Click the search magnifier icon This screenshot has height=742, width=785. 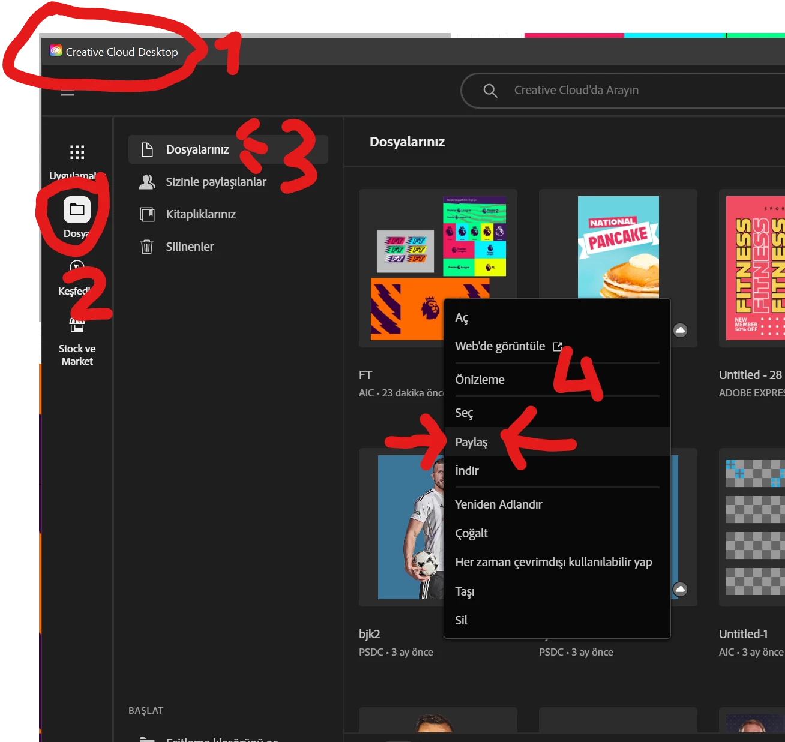tap(490, 91)
